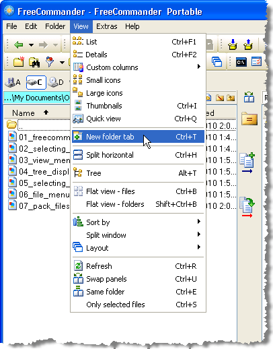Select drive D button
Image resolution: width=273 pixels, height=349 pixels.
click(x=56, y=82)
